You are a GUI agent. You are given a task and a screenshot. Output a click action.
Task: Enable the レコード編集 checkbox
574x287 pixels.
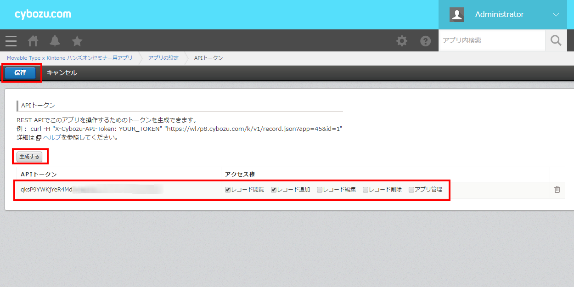pyautogui.click(x=320, y=190)
